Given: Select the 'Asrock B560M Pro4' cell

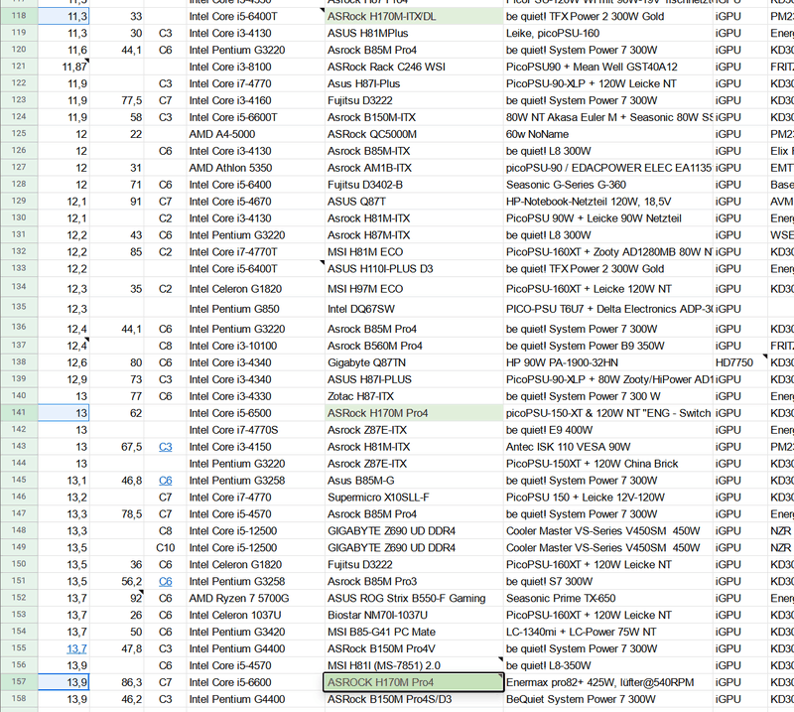Looking at the screenshot, I should pyautogui.click(x=414, y=346).
